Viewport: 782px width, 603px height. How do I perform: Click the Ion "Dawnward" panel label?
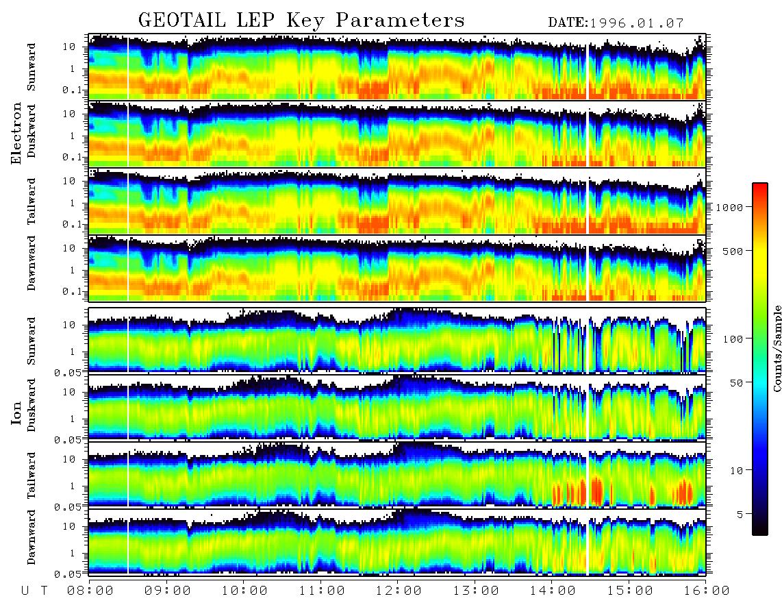tap(31, 537)
